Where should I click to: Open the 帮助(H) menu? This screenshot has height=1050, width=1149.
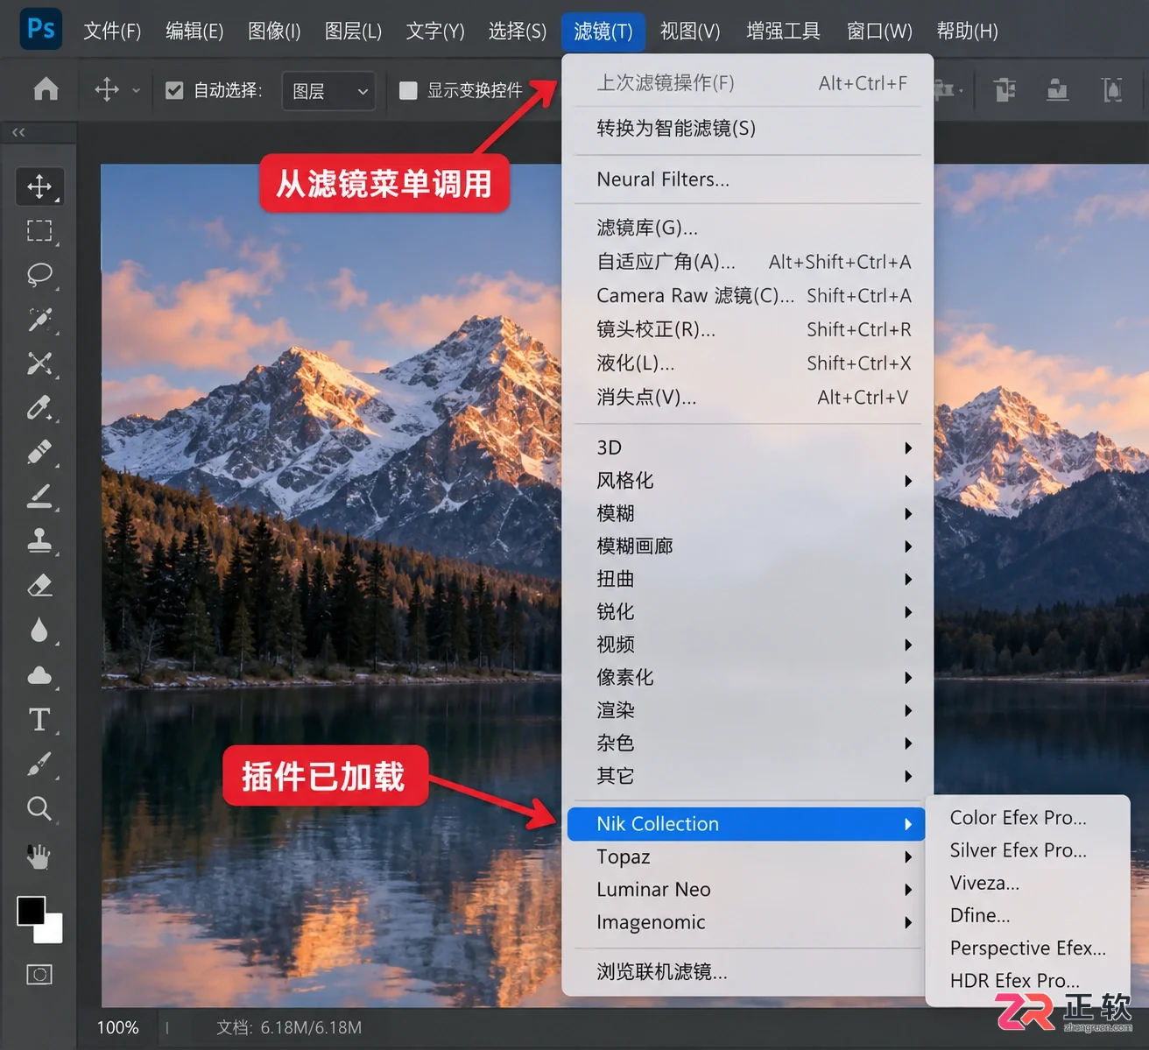967,31
